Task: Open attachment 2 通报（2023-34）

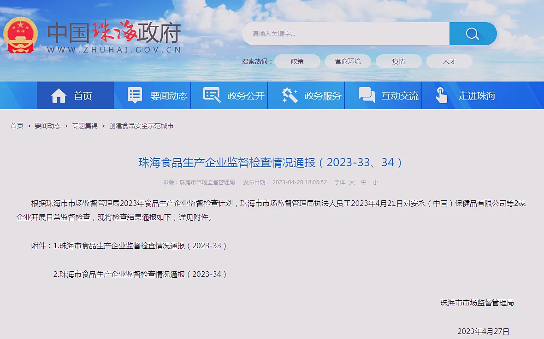Action: point(140,274)
